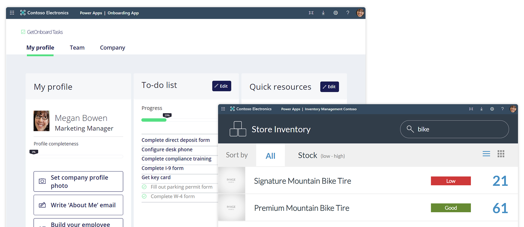Click GetOnboard Tasks checkmark logo
Screen dimensions: 524x227
23,32
